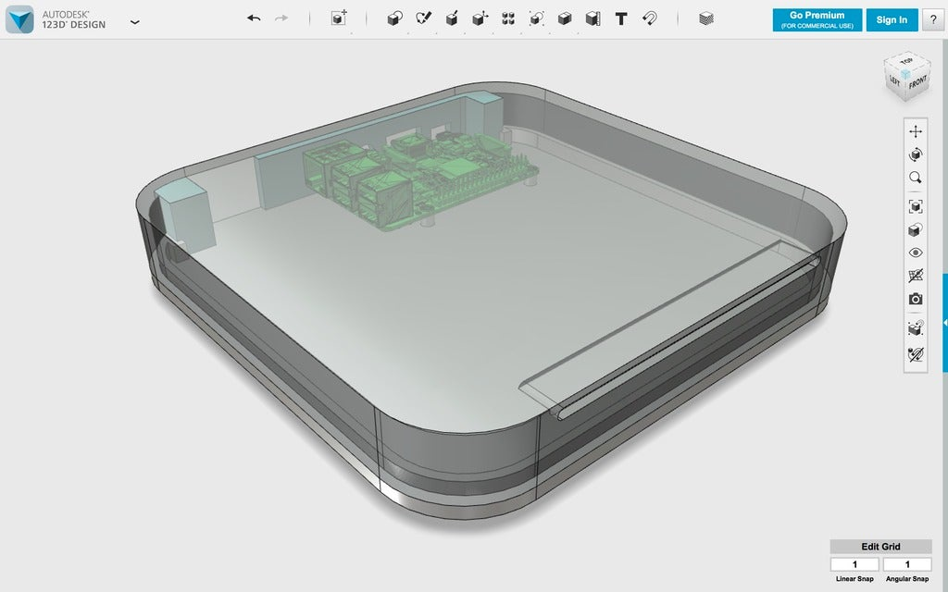948x592 pixels.
Task: Click the Sign In button
Action: 892,20
